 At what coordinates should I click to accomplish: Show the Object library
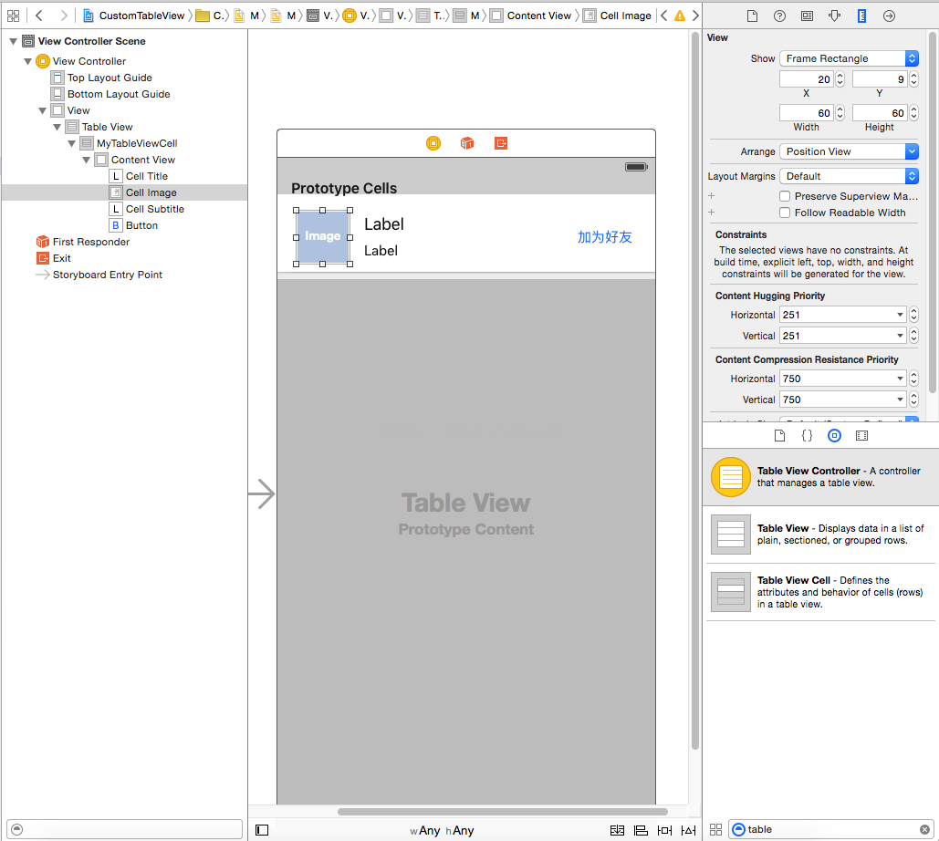(834, 436)
